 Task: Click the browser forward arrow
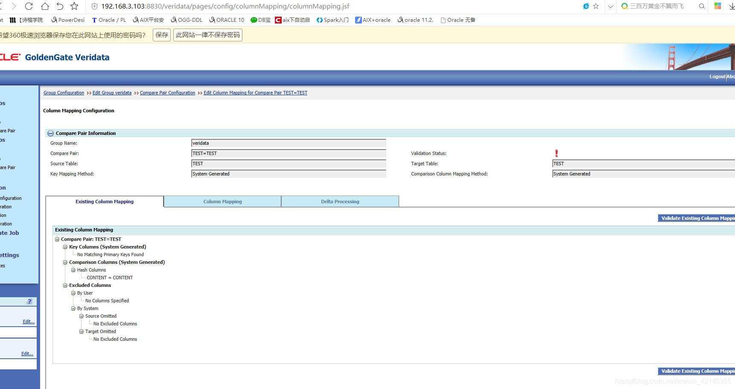[x=14, y=6]
